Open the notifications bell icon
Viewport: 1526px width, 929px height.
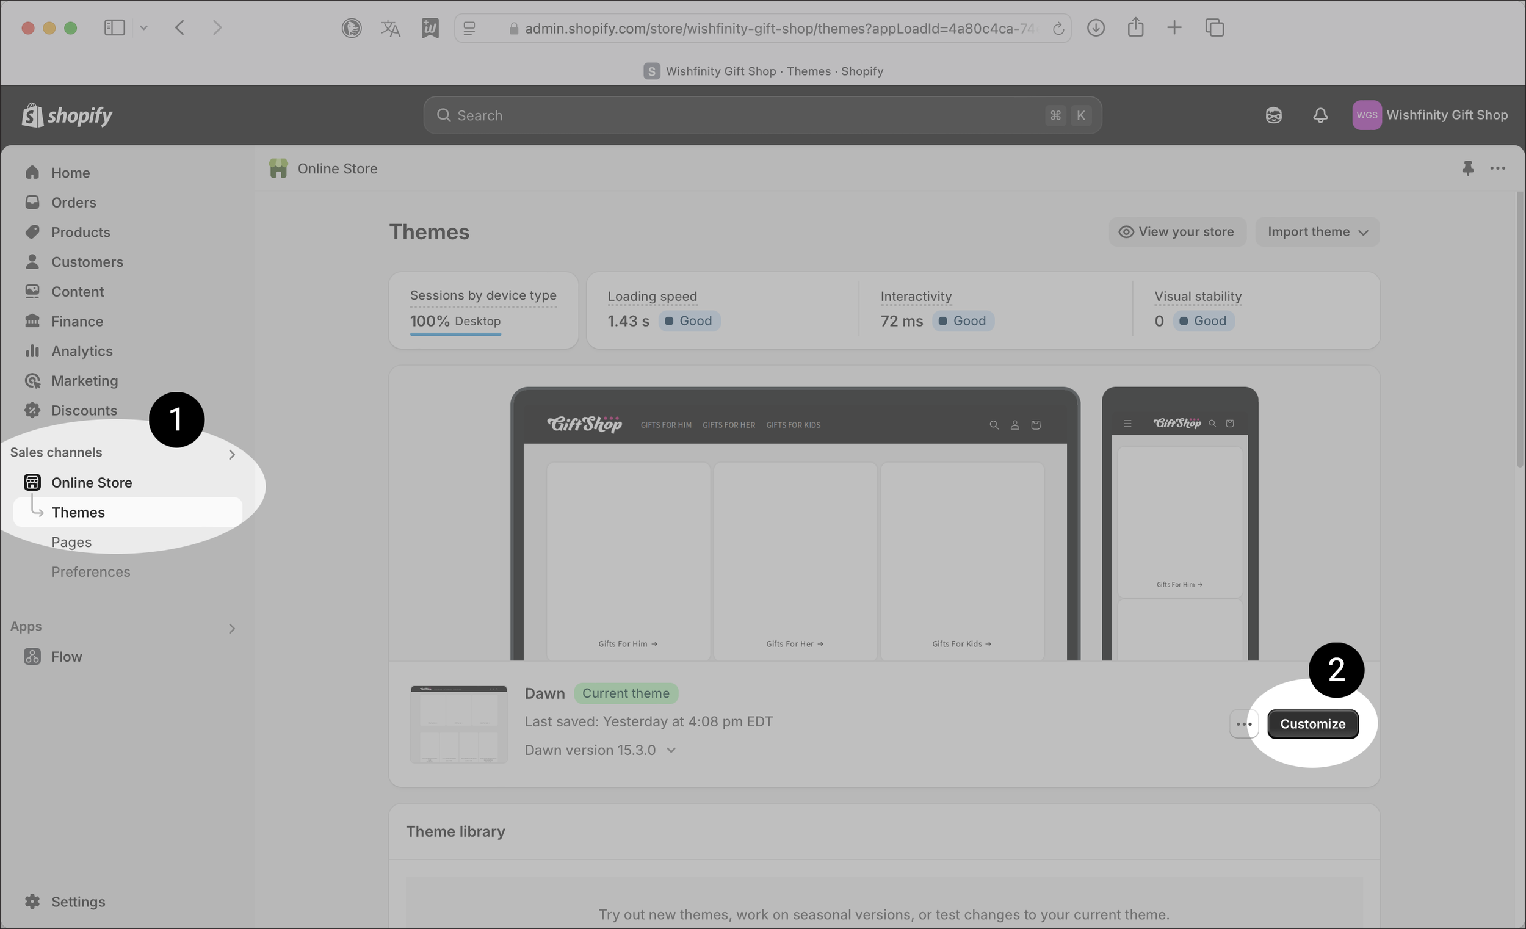[x=1320, y=115]
